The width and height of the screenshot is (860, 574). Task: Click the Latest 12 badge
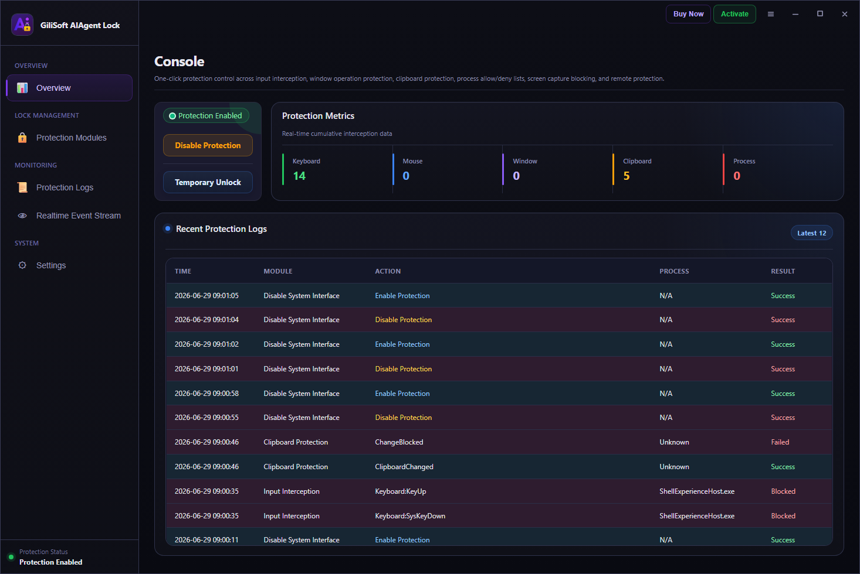[x=811, y=233]
